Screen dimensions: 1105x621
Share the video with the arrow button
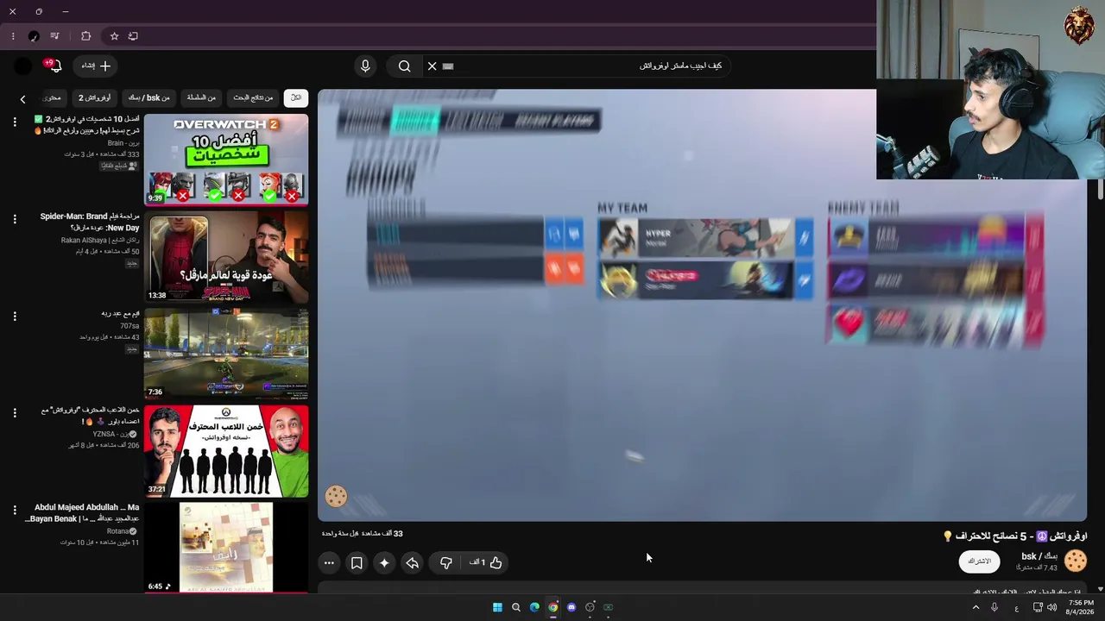[x=413, y=562]
